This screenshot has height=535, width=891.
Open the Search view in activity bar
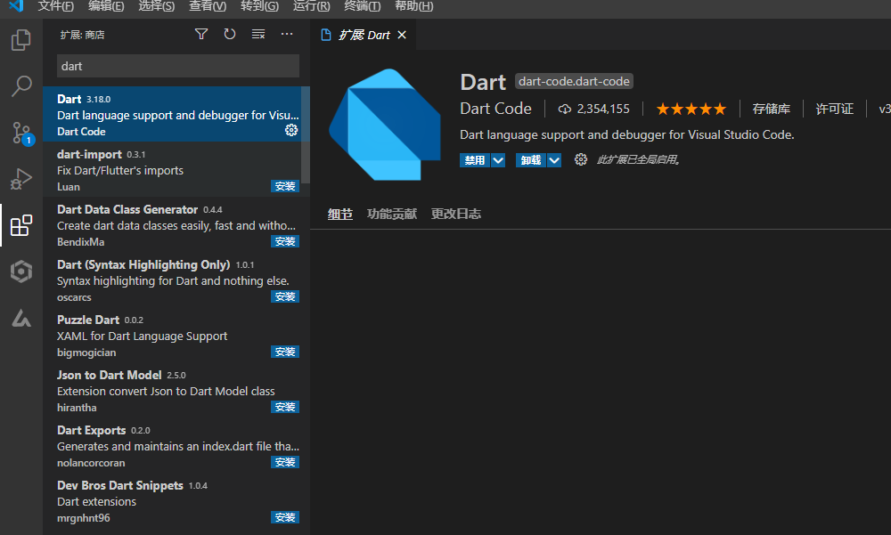pos(21,86)
